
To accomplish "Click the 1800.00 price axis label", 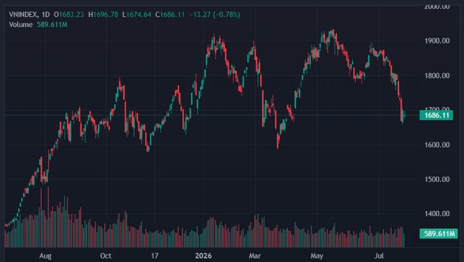I will click(437, 76).
